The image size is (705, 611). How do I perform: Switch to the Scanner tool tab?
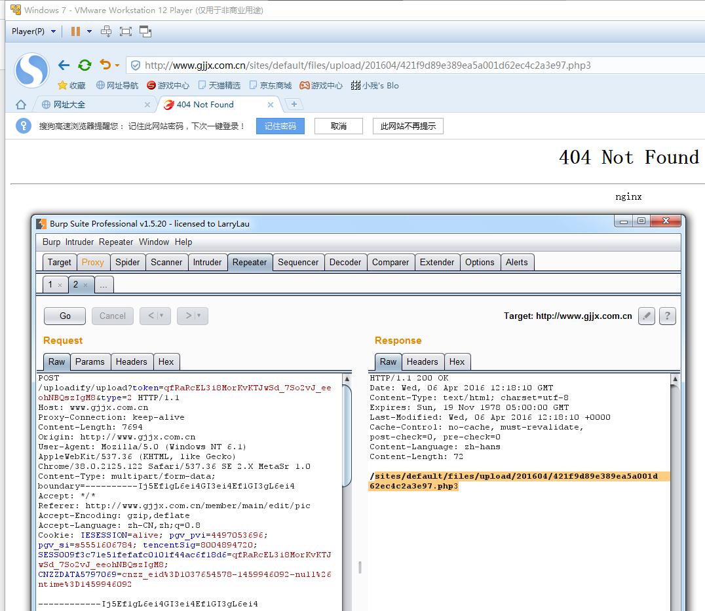166,263
